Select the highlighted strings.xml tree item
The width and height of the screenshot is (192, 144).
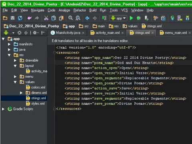click(36, 98)
